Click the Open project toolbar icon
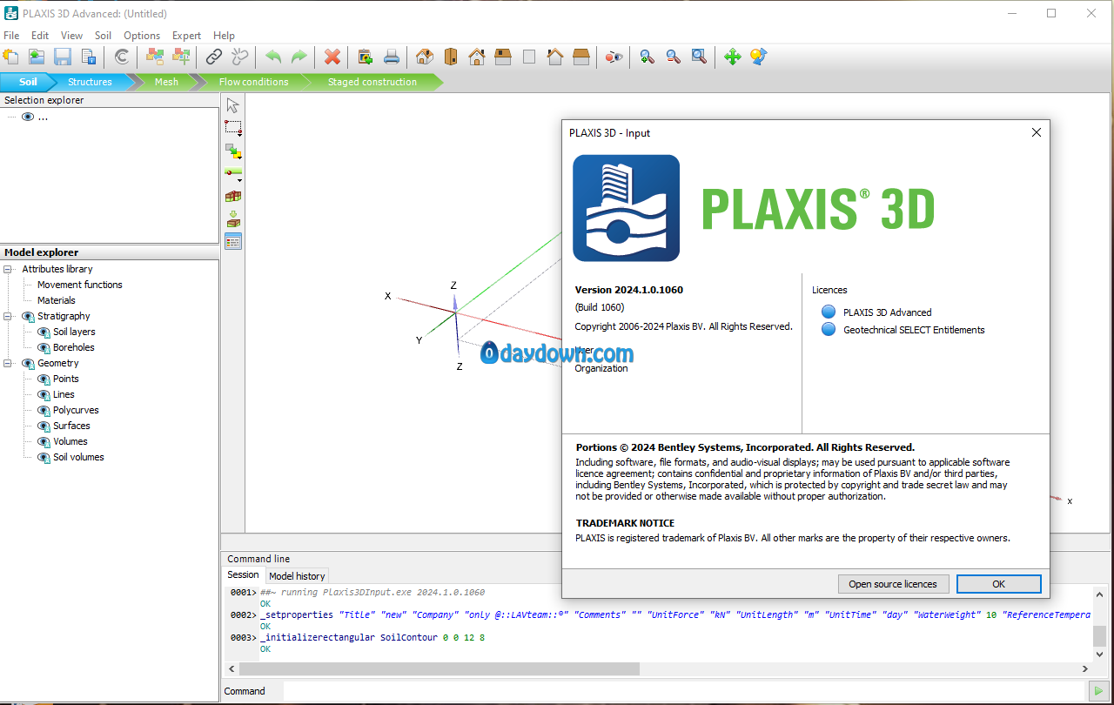This screenshot has height=705, width=1114. click(x=37, y=57)
